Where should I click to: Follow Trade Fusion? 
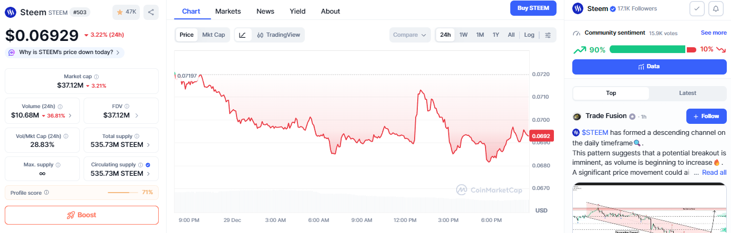click(706, 116)
